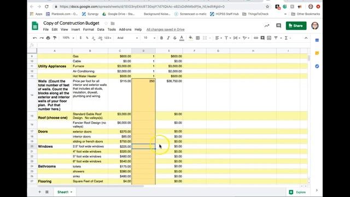
Task: Open horizontal align dropdown
Action: (x=219, y=38)
